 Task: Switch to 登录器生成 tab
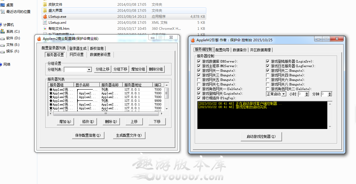(78, 48)
